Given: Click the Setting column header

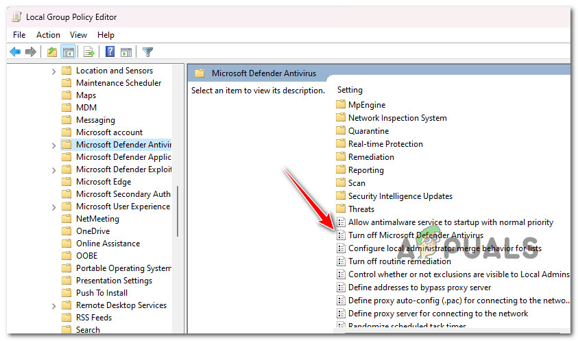Looking at the screenshot, I should pos(350,90).
